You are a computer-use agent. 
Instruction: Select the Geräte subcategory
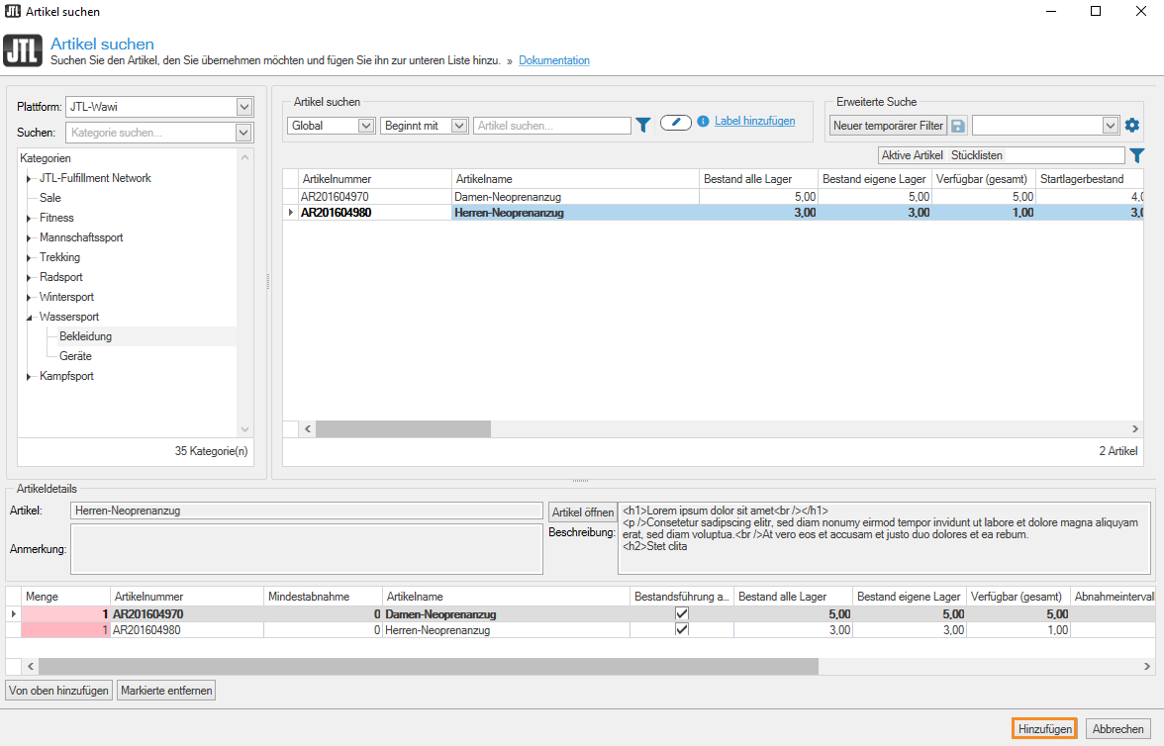(x=75, y=356)
